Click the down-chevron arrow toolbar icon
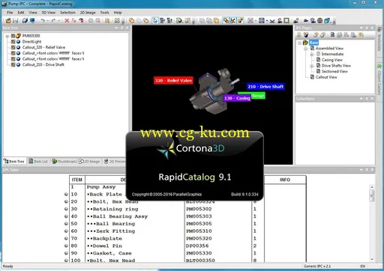This screenshot has width=384, height=271. point(272,21)
